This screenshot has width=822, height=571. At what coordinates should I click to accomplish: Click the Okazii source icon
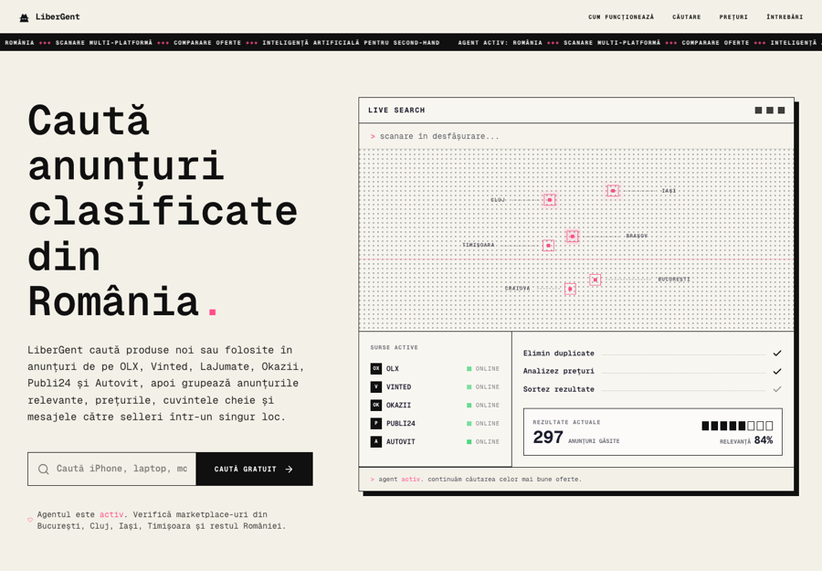[x=376, y=406]
